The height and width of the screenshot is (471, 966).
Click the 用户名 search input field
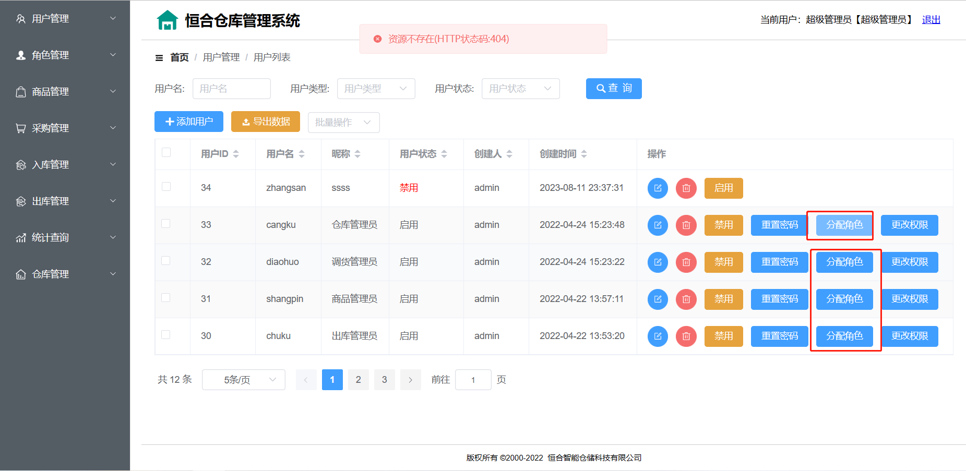232,89
